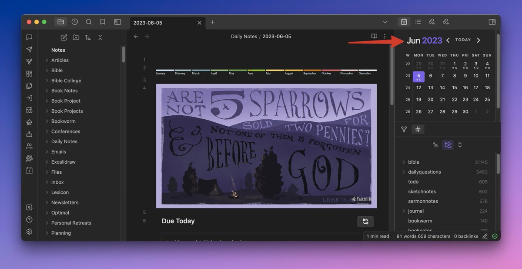
Task: Click Daily Notes breadcrumb link
Action: (x=244, y=37)
